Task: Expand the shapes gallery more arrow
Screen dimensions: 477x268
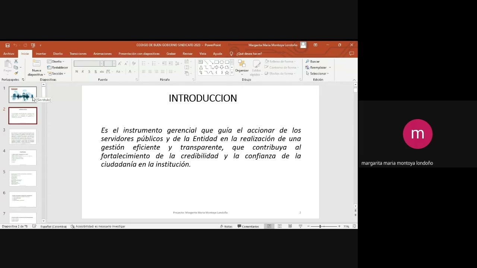Action: click(232, 73)
